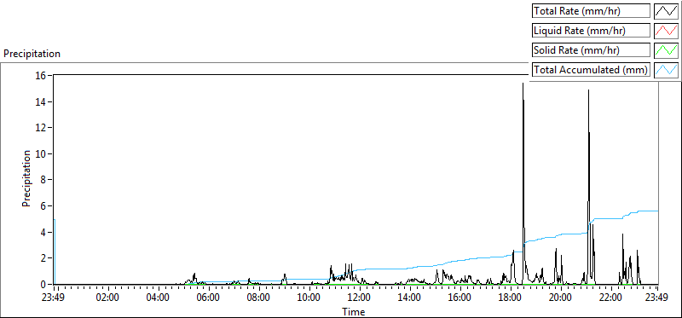The image size is (682, 318).
Task: Click the starting 23:49 time axis label
Action: click(54, 298)
